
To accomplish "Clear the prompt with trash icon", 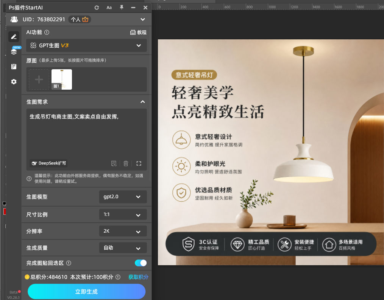I will [x=126, y=163].
